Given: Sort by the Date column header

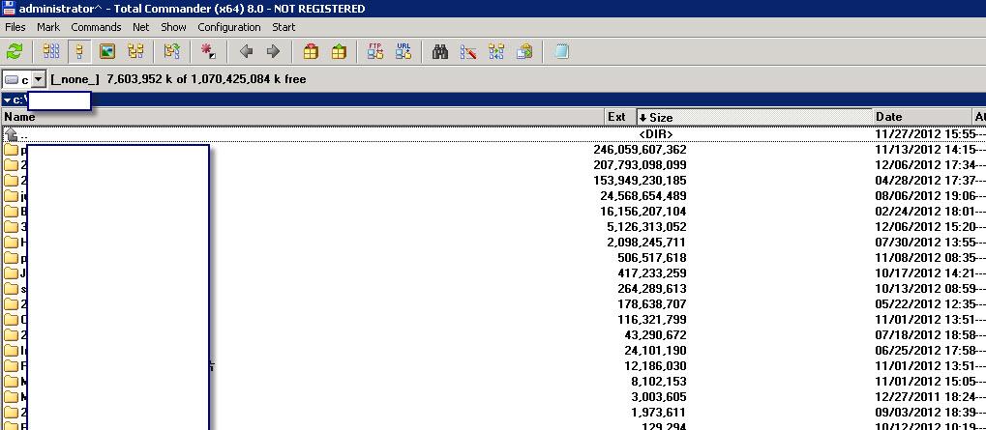Looking at the screenshot, I should tap(922, 117).
